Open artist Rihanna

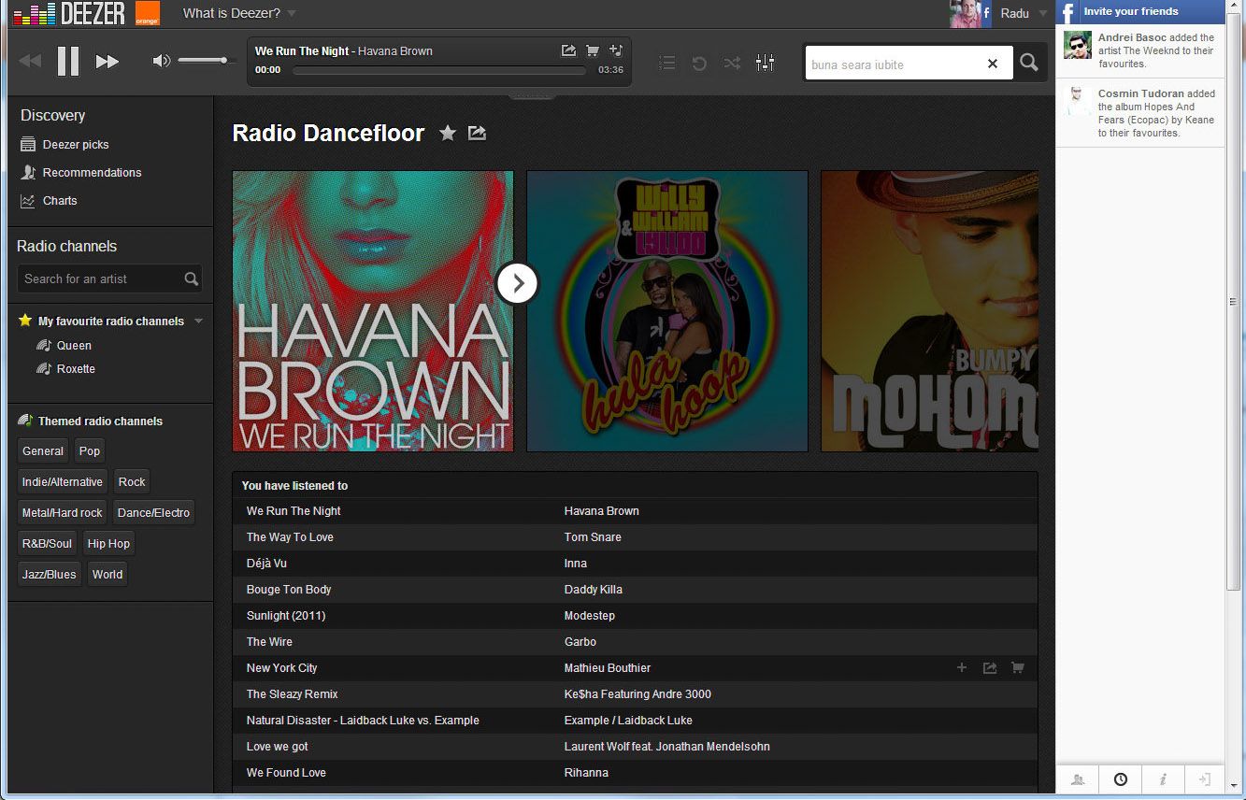click(x=586, y=773)
